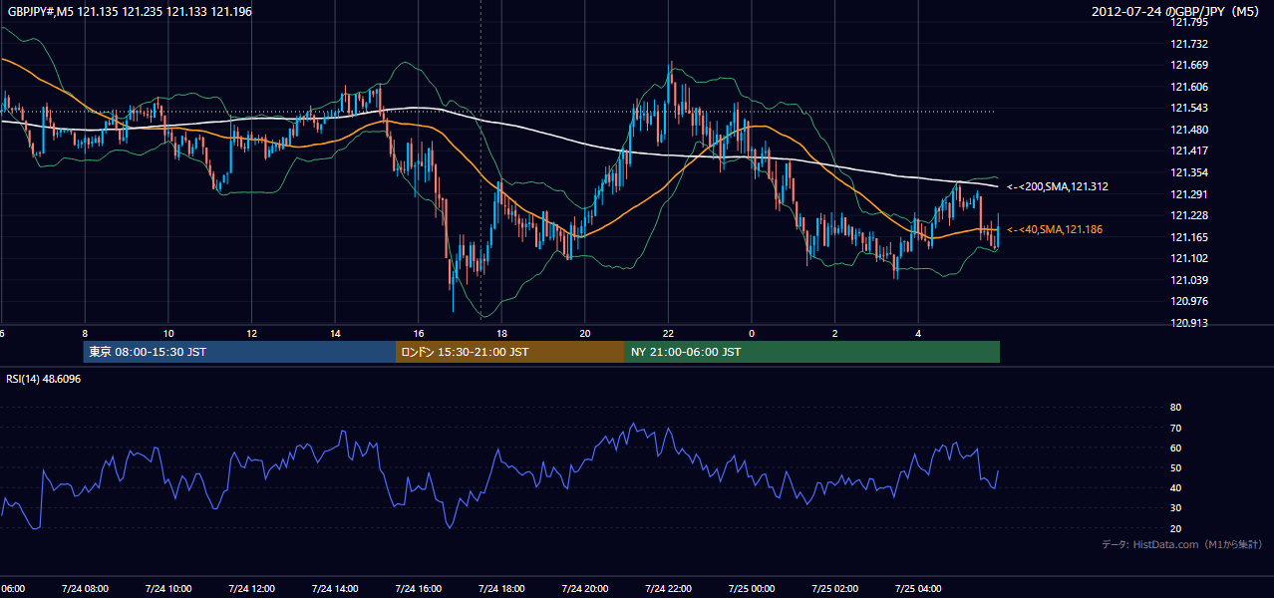
Task: Click price axis value 121.228
Action: [x=1188, y=216]
